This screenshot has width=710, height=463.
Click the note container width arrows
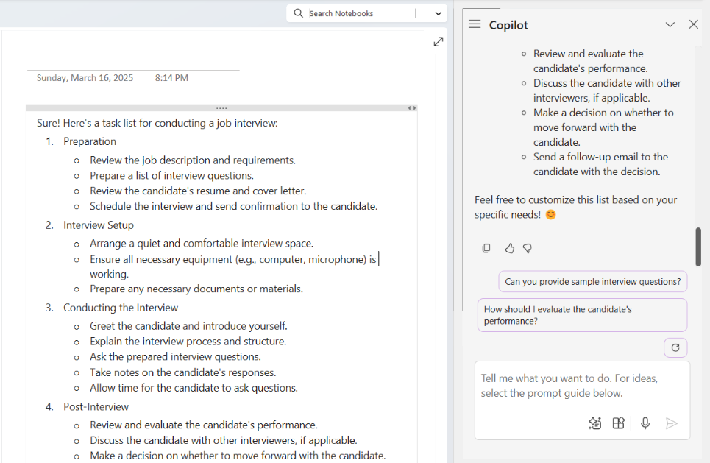(x=412, y=108)
